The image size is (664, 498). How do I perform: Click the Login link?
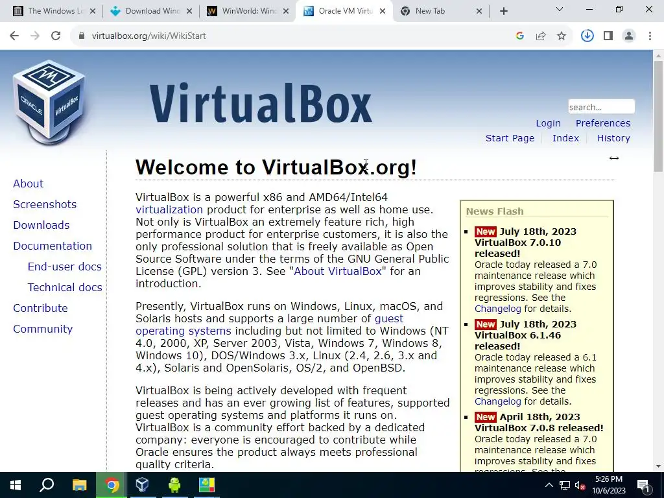(549, 123)
